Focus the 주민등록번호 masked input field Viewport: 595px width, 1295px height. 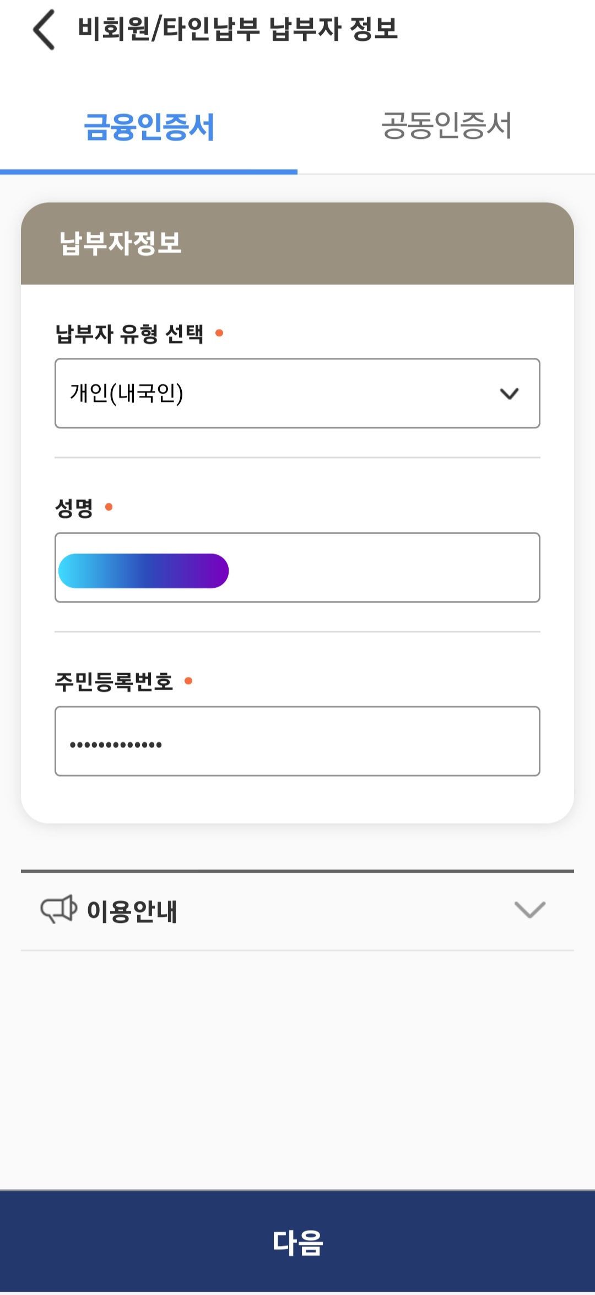coord(297,741)
